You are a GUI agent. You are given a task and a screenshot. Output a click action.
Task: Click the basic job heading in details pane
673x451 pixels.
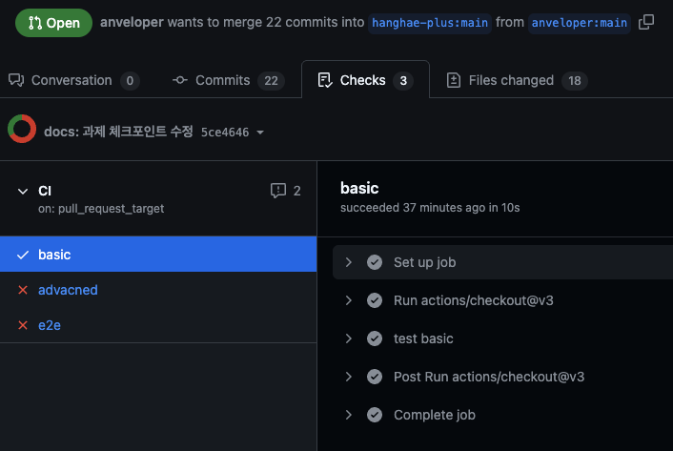point(359,188)
